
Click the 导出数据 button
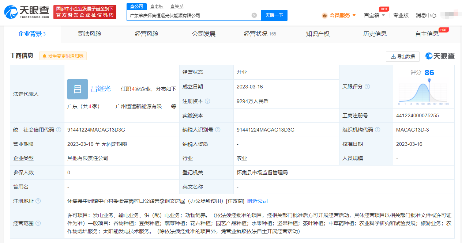pos(402,57)
